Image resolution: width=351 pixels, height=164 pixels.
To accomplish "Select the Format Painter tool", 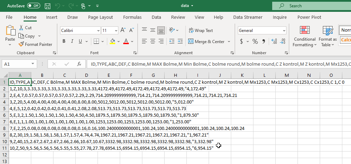I will click(x=35, y=44).
